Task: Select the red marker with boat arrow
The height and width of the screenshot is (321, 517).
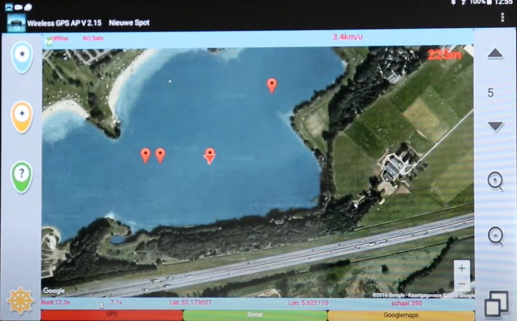Action: coord(210,156)
